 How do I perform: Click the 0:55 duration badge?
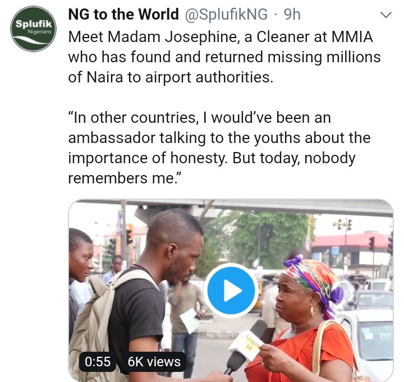coord(98,362)
